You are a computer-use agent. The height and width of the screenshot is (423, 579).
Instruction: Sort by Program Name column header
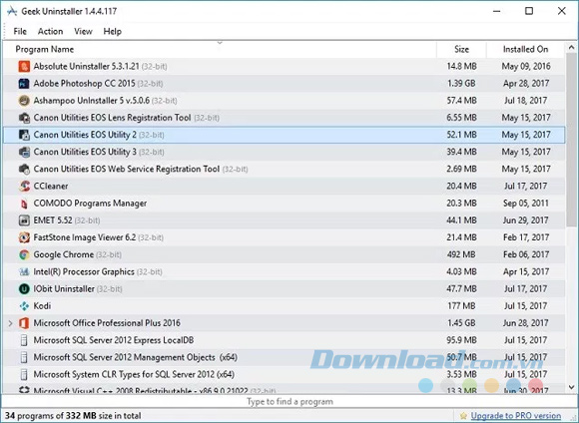[220, 49]
